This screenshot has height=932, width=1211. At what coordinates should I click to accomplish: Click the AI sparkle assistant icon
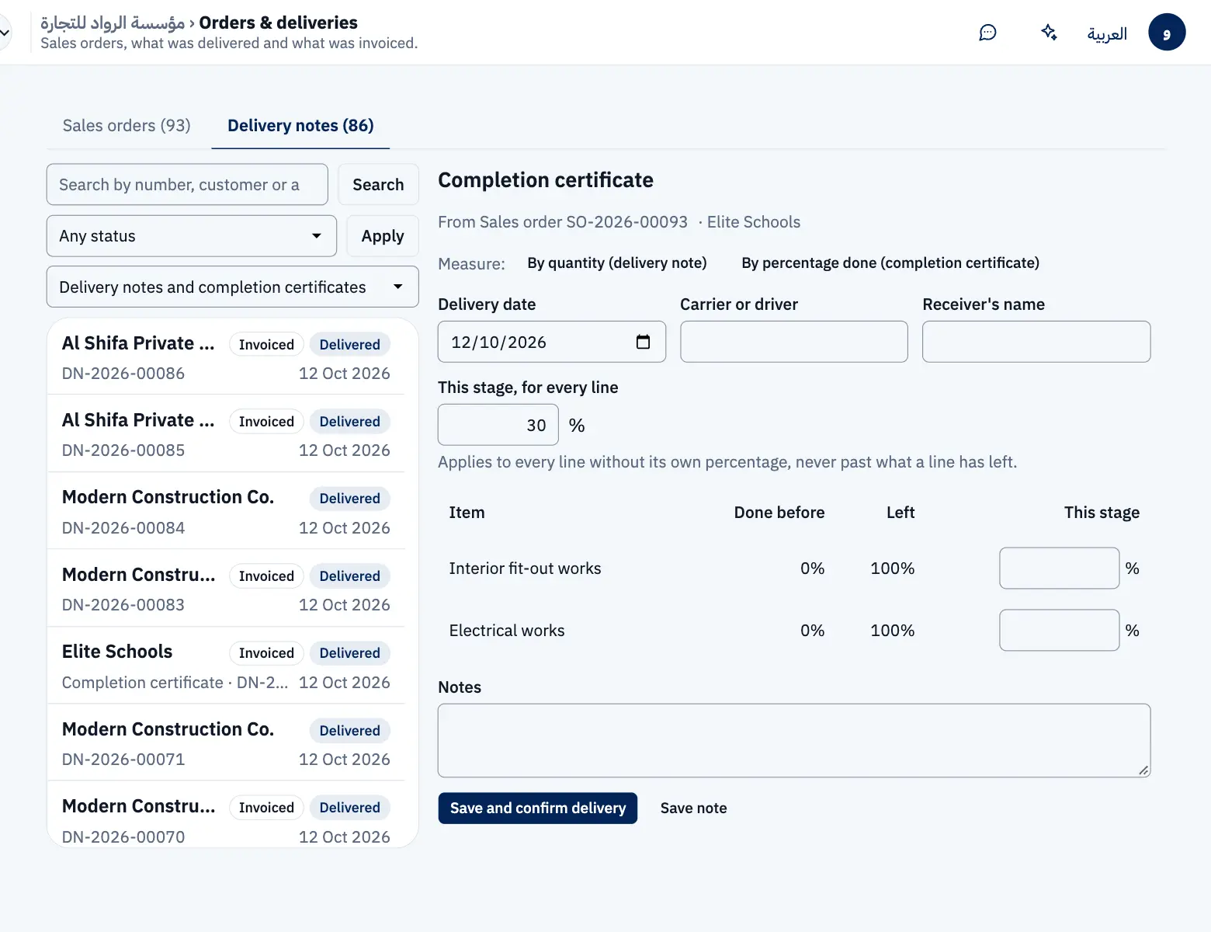(1049, 33)
